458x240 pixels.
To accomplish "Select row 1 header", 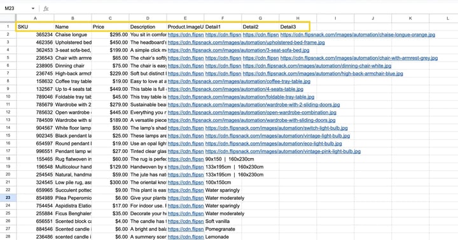I will point(8,27).
